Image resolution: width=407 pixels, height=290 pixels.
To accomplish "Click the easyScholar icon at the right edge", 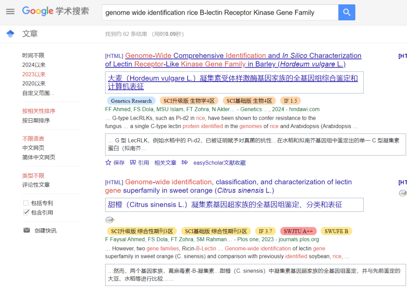I will click(402, 193).
